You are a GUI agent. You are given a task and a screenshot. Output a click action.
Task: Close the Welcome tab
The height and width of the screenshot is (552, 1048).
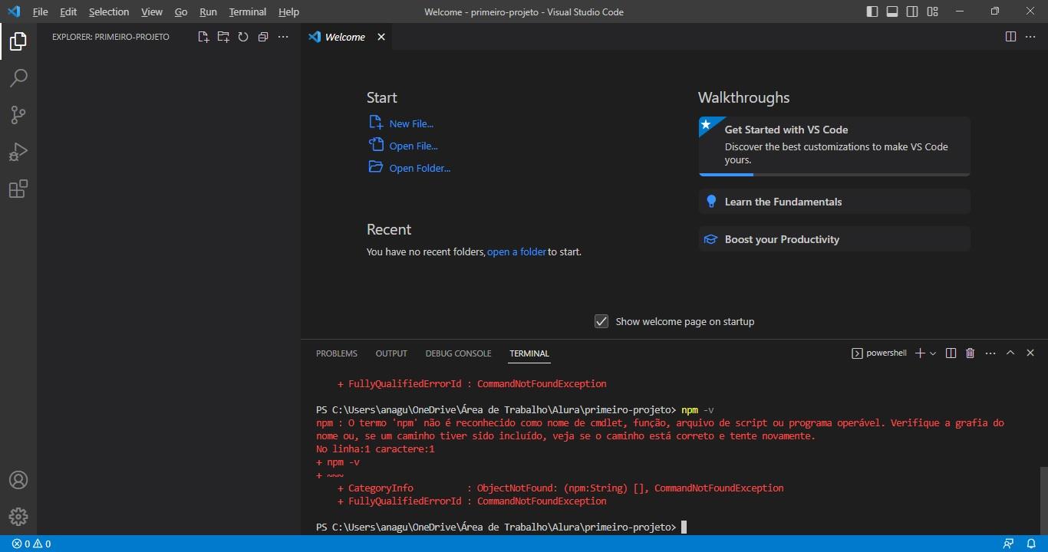(381, 37)
